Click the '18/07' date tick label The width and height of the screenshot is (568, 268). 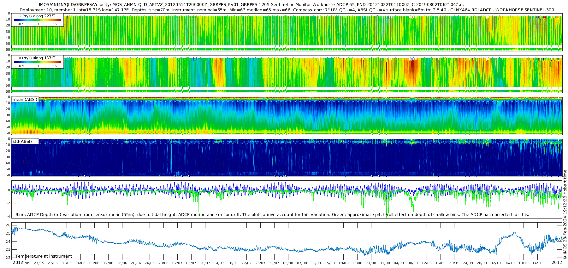click(x=233, y=263)
